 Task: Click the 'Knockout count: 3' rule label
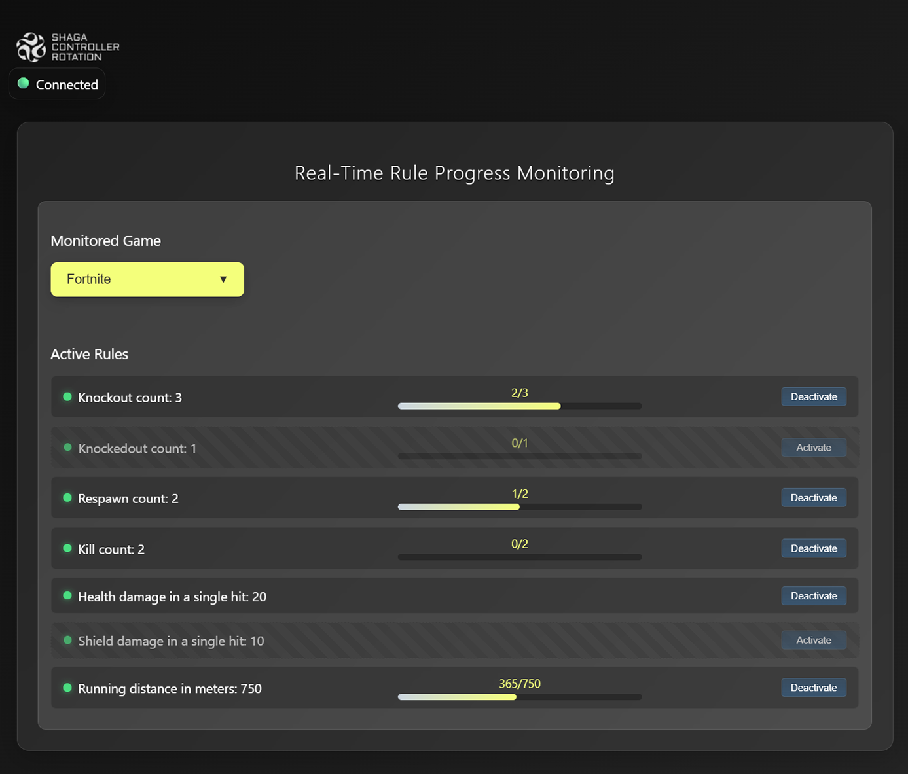tap(130, 398)
